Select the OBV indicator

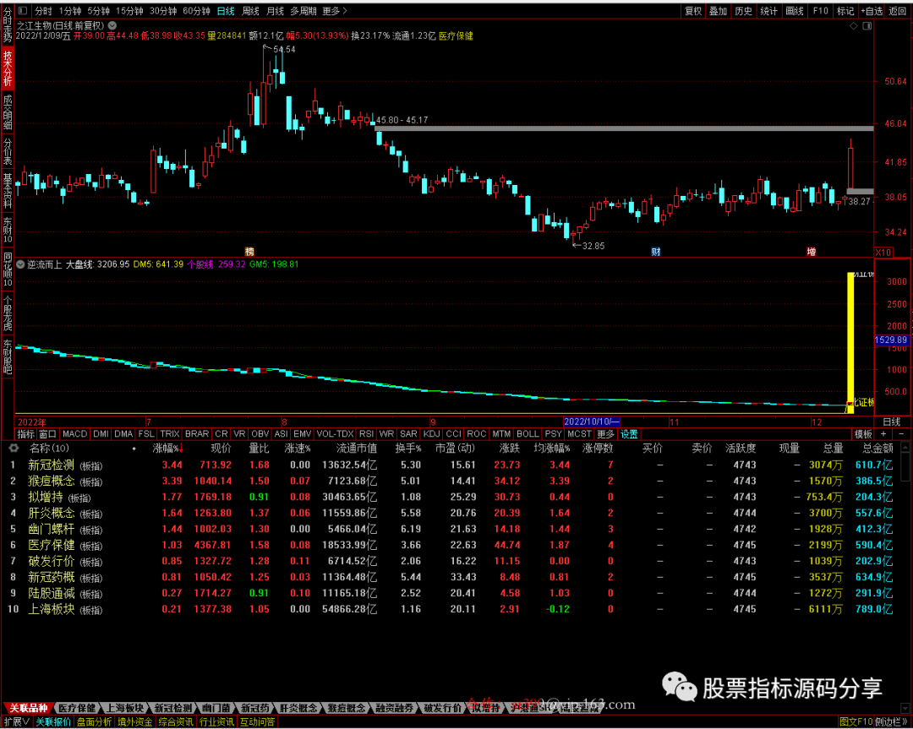(x=260, y=434)
